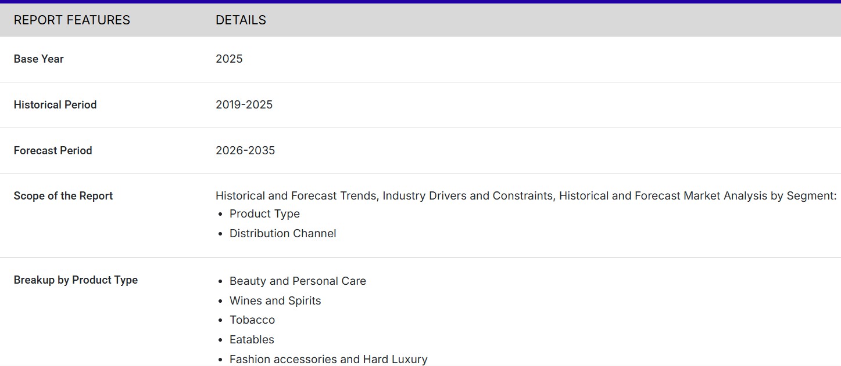Select the Scope of the Report label
This screenshot has height=366, width=841.
(63, 196)
